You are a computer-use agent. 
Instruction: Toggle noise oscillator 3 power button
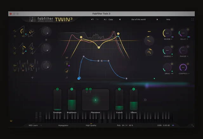tap(15, 70)
